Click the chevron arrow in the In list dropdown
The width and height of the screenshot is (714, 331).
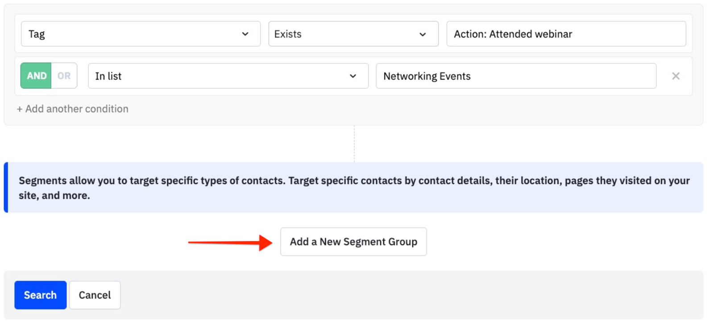coord(353,76)
